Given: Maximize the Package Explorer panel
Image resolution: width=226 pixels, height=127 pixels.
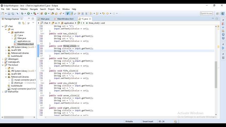Looking at the screenshot, I should 33,19.
